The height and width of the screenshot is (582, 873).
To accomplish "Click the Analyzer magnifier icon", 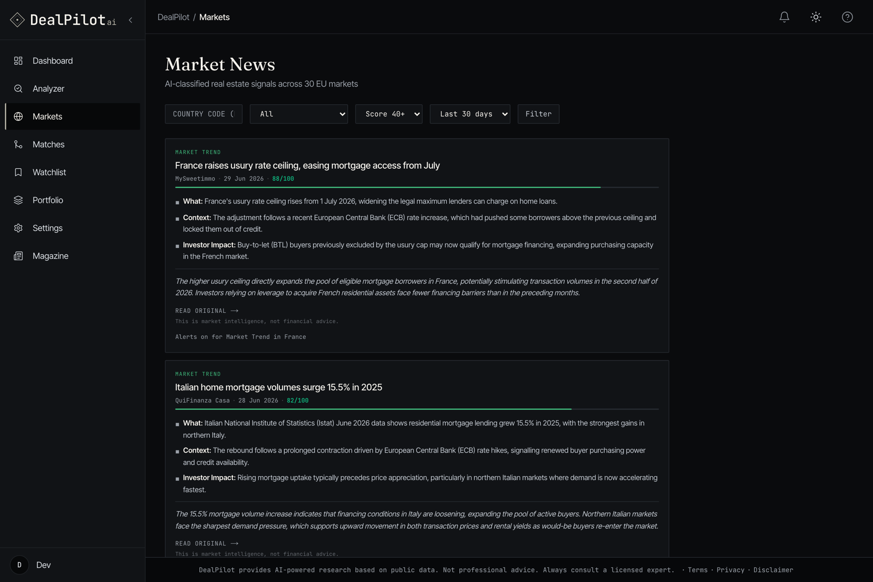I will (18, 89).
